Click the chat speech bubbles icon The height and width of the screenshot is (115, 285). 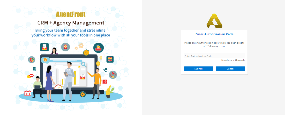30,76
